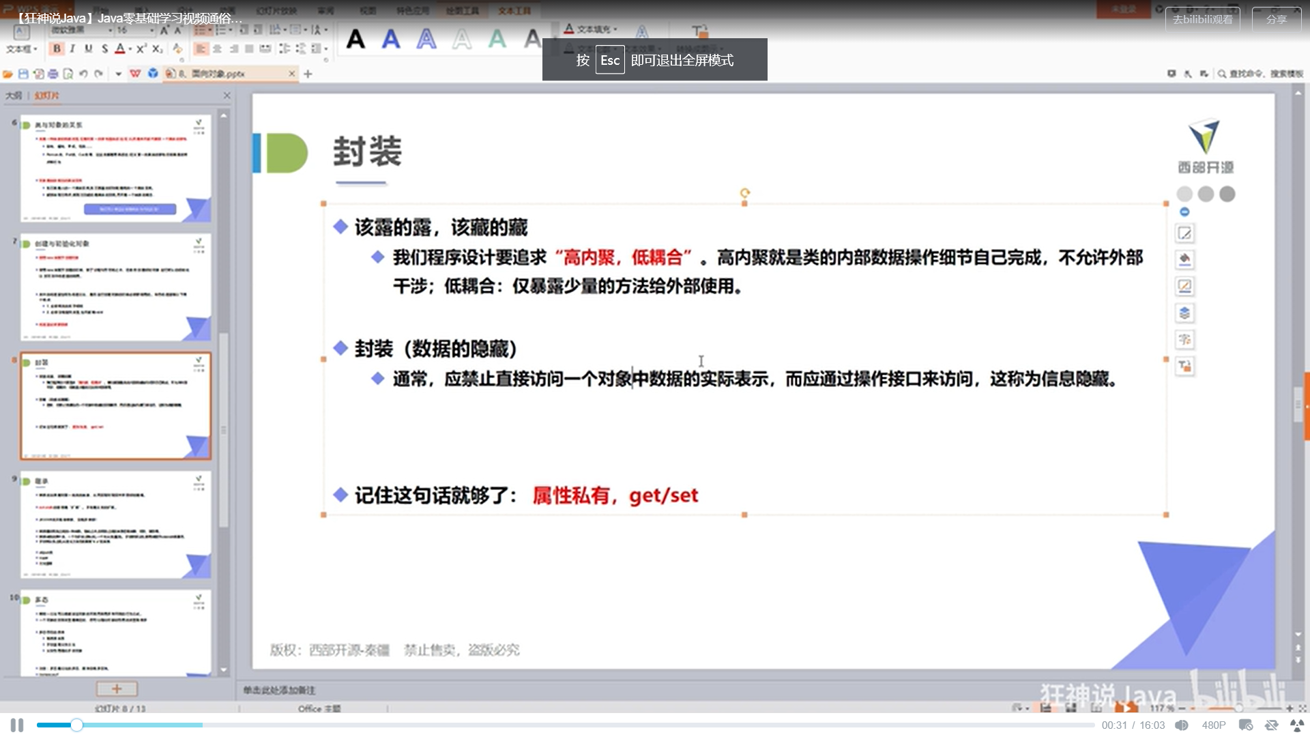Image resolution: width=1310 pixels, height=737 pixels.
Task: Click the volume speaker icon
Action: [x=1182, y=725]
